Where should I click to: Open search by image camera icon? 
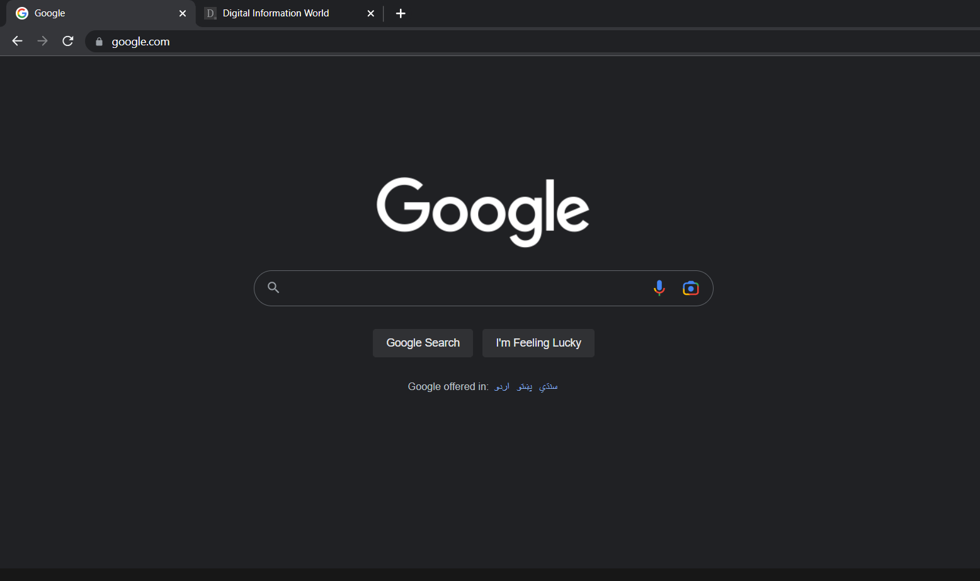691,288
